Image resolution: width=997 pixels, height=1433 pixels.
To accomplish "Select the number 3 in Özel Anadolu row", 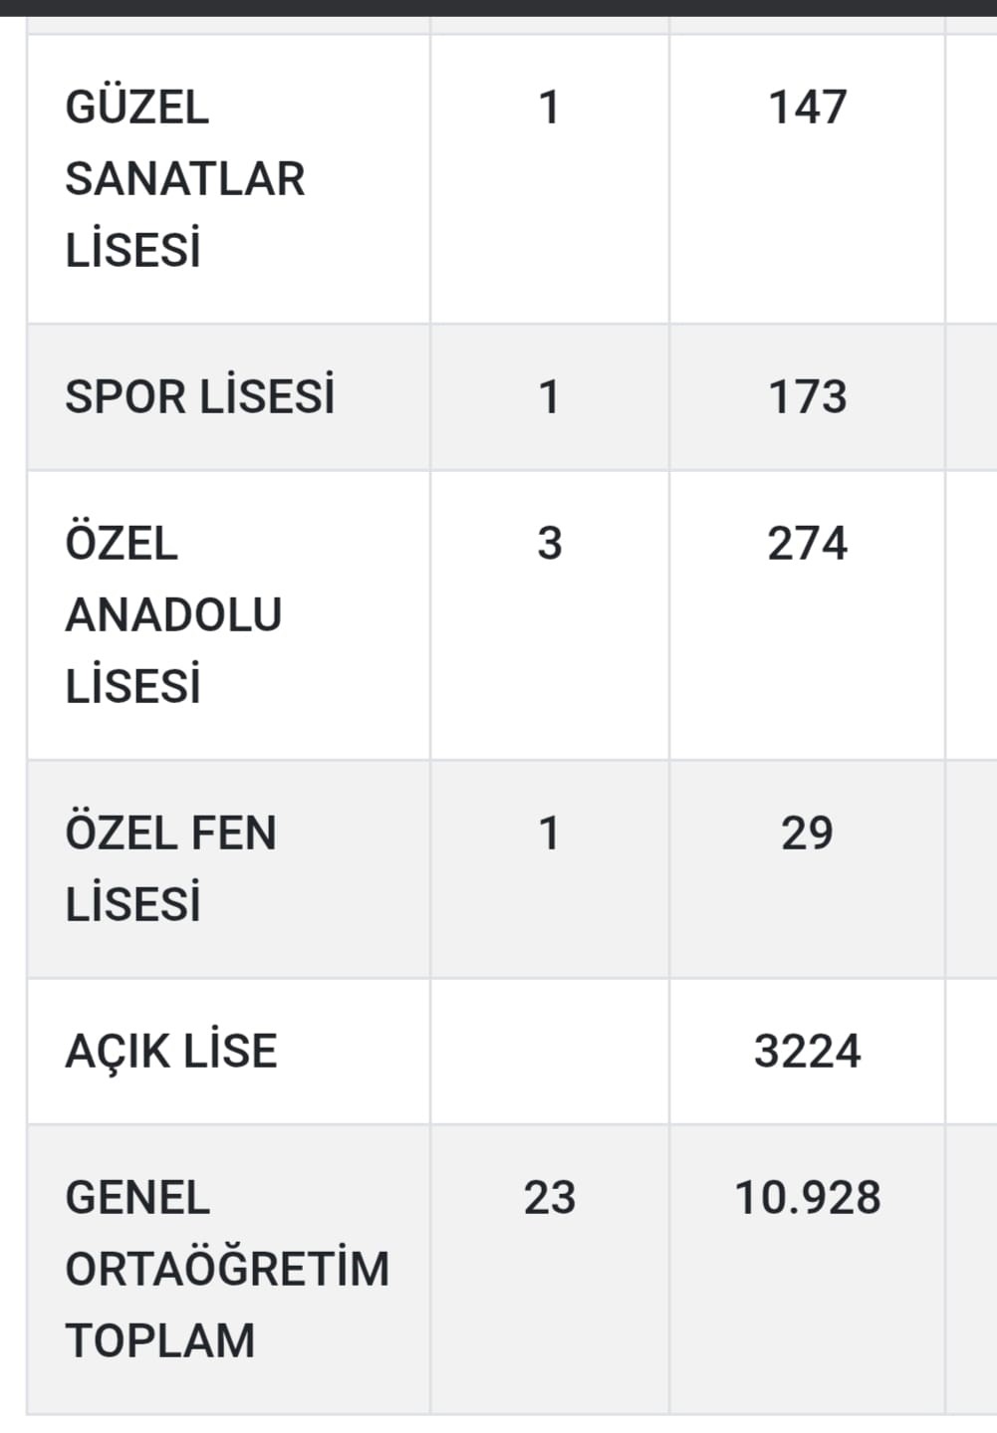I will tap(549, 544).
